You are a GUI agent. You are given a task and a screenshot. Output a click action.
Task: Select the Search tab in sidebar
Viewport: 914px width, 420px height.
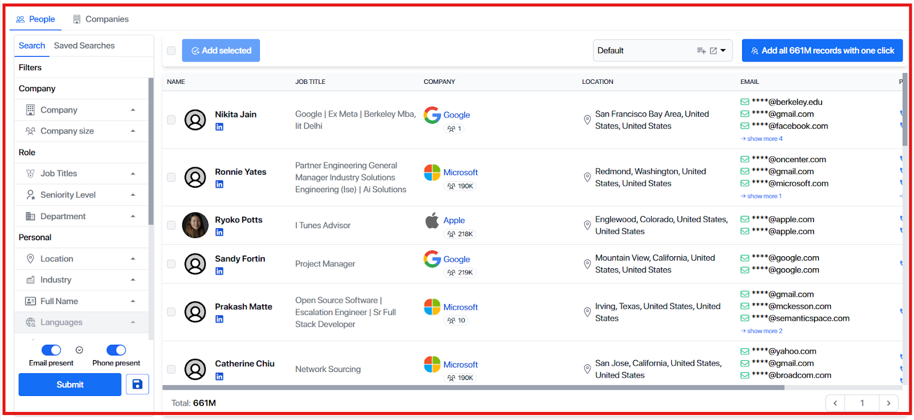tap(32, 46)
